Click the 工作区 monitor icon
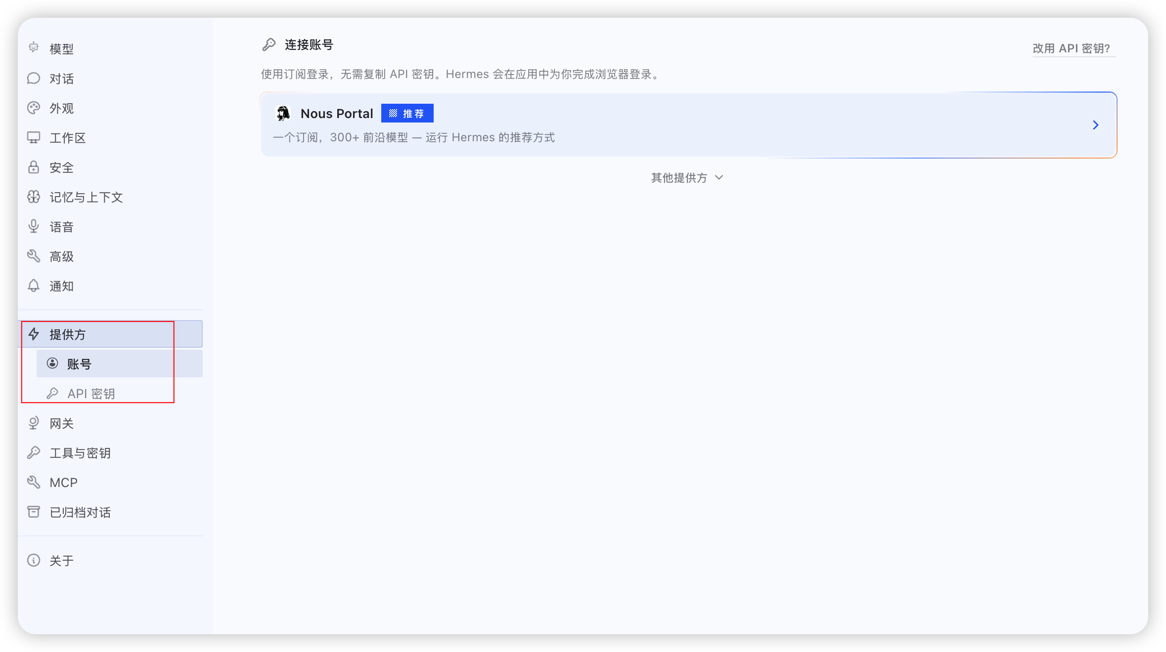 coord(34,138)
